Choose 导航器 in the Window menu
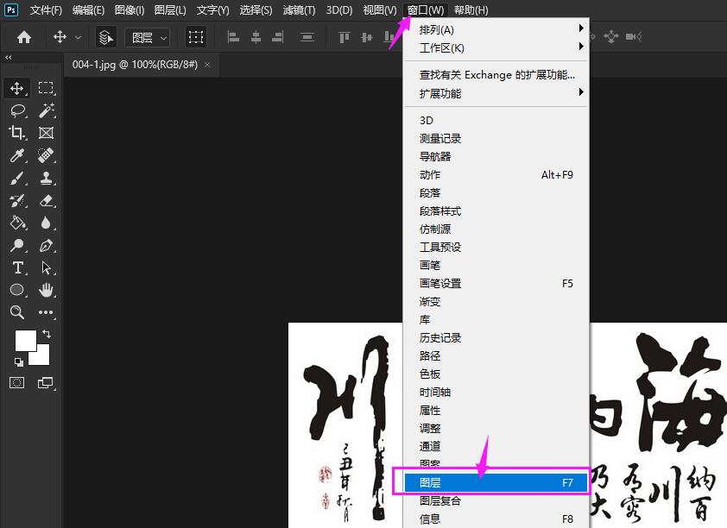Viewport: 727px width, 528px height. [496, 156]
